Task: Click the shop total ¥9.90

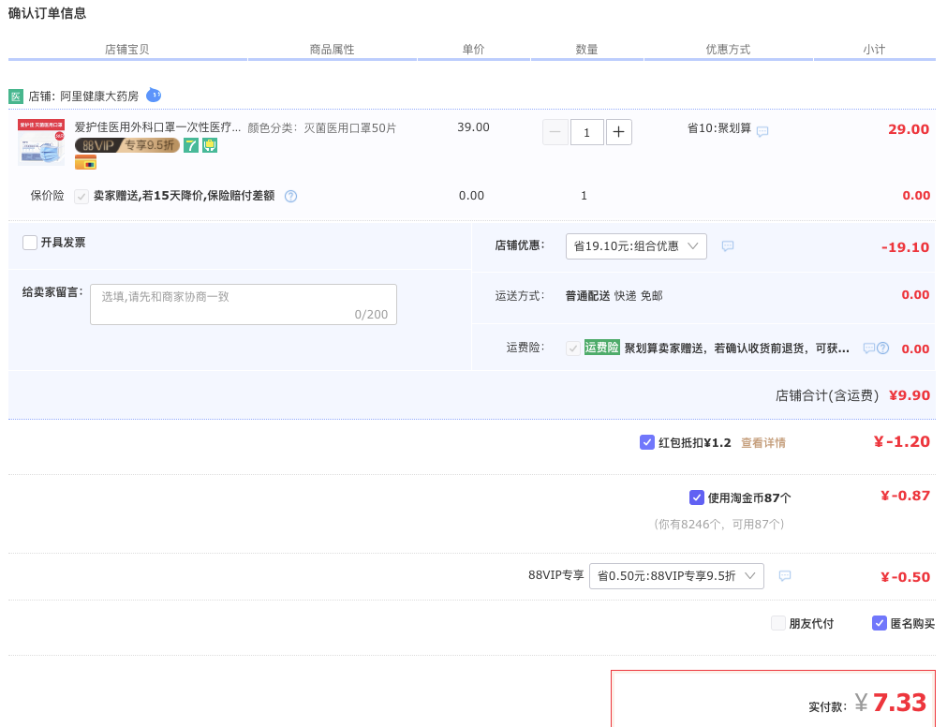Action: tap(910, 395)
